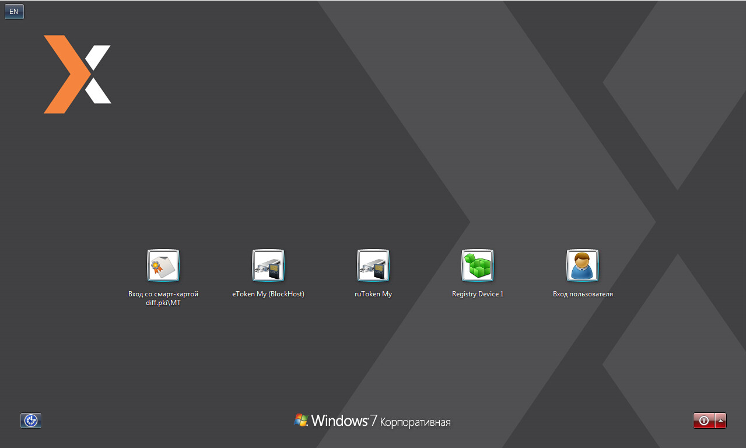Click the 'Registry Device 1' label text
Screen dimensions: 746x448
478,294
